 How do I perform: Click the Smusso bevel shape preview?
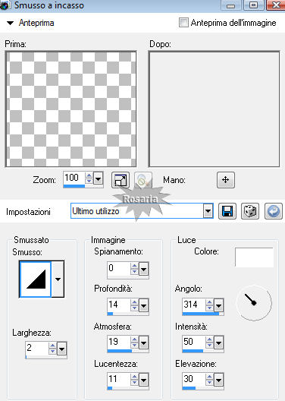point(36,279)
